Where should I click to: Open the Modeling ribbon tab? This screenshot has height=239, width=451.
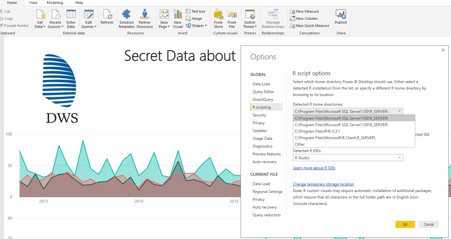[x=55, y=3]
